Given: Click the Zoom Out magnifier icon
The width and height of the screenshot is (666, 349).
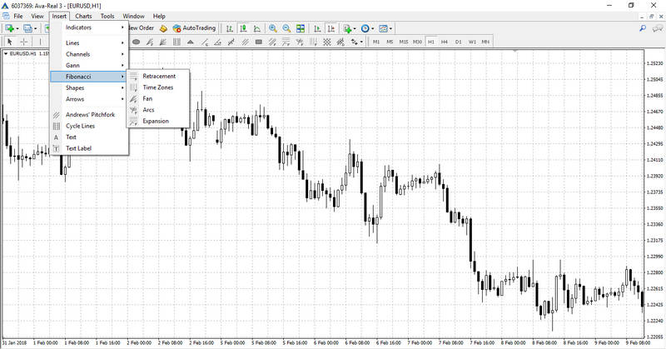Looking at the screenshot, I should [x=286, y=27].
